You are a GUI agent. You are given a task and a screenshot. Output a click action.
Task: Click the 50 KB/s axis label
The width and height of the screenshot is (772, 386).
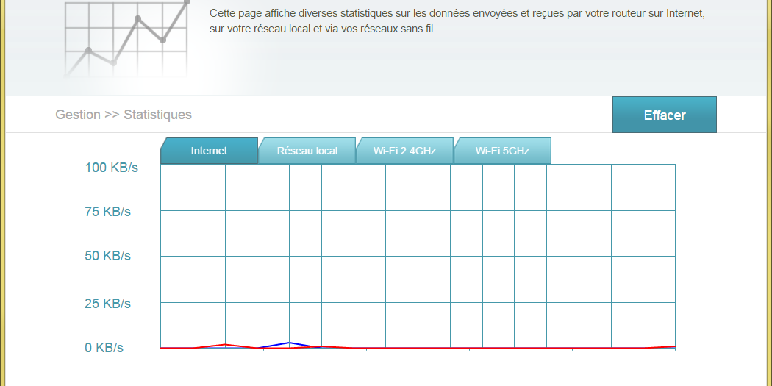(107, 256)
